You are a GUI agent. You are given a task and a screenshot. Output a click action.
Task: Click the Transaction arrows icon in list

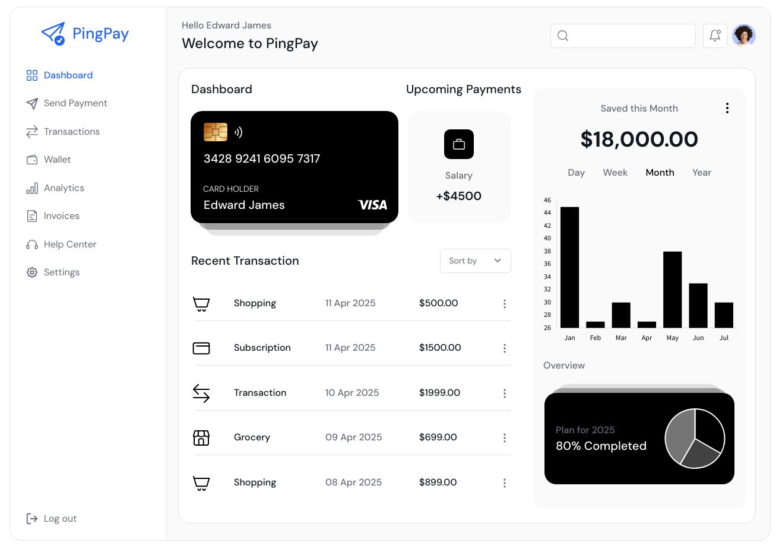[201, 393]
